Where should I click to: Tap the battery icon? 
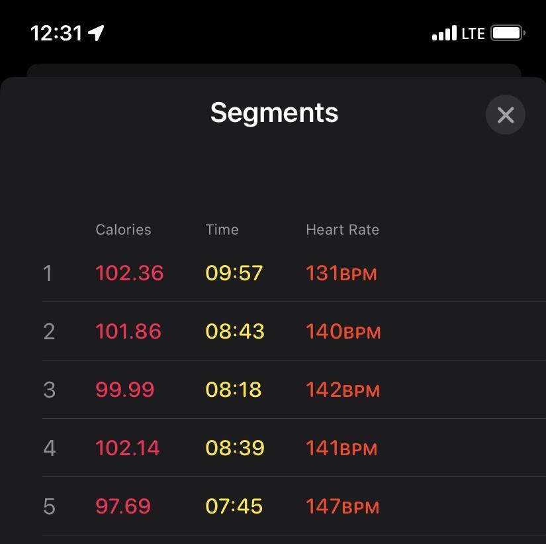(x=508, y=33)
